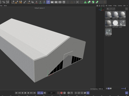Open the Picture Viewer icon
Viewport: 129px width, 96px height.
64,2
